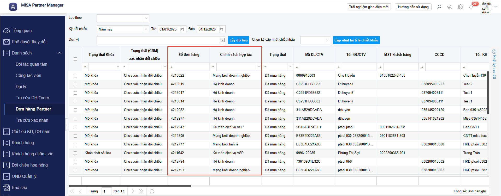Collapse the Danh sách sidebar section
Image resolution: width=501 pixels, height=196 pixels.
[60, 53]
